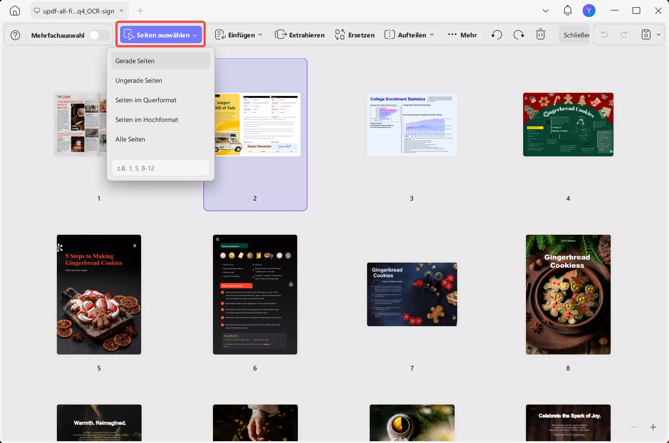The width and height of the screenshot is (669, 443).
Task: Select 5 Steps to Making Gingerbread Cookies thumbnail
Action: [99, 294]
